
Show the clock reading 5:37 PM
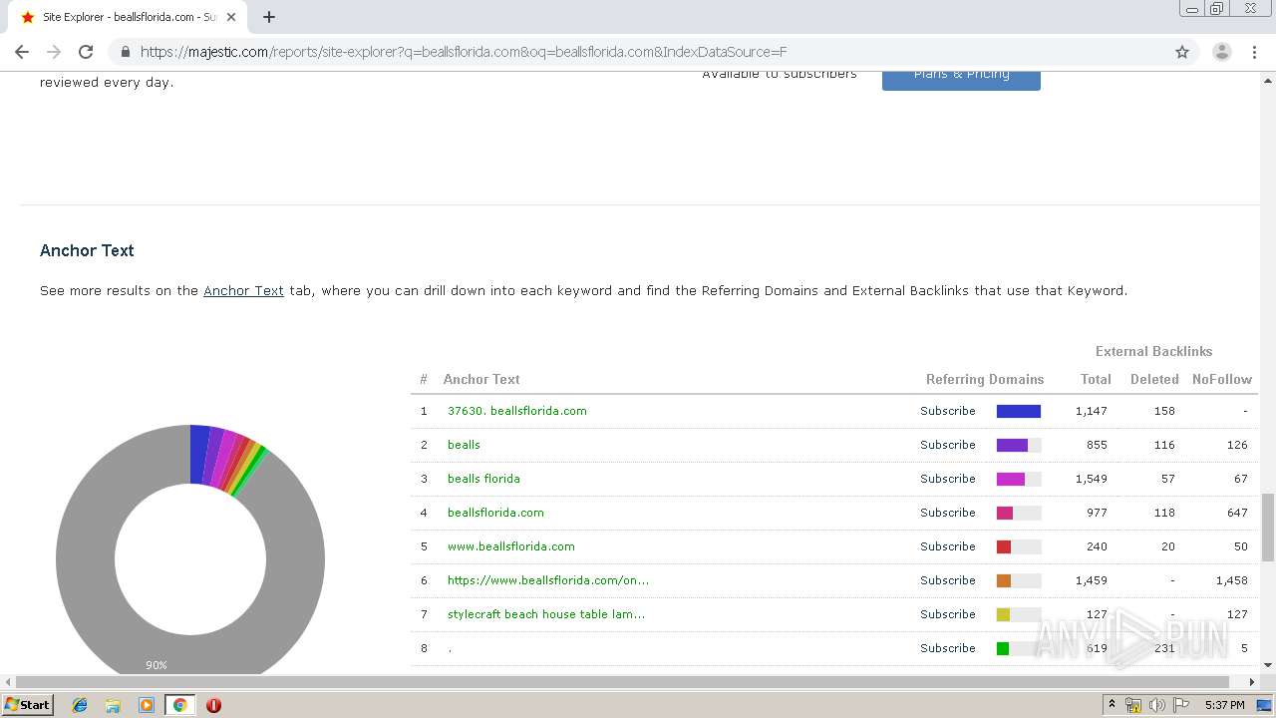(1224, 705)
